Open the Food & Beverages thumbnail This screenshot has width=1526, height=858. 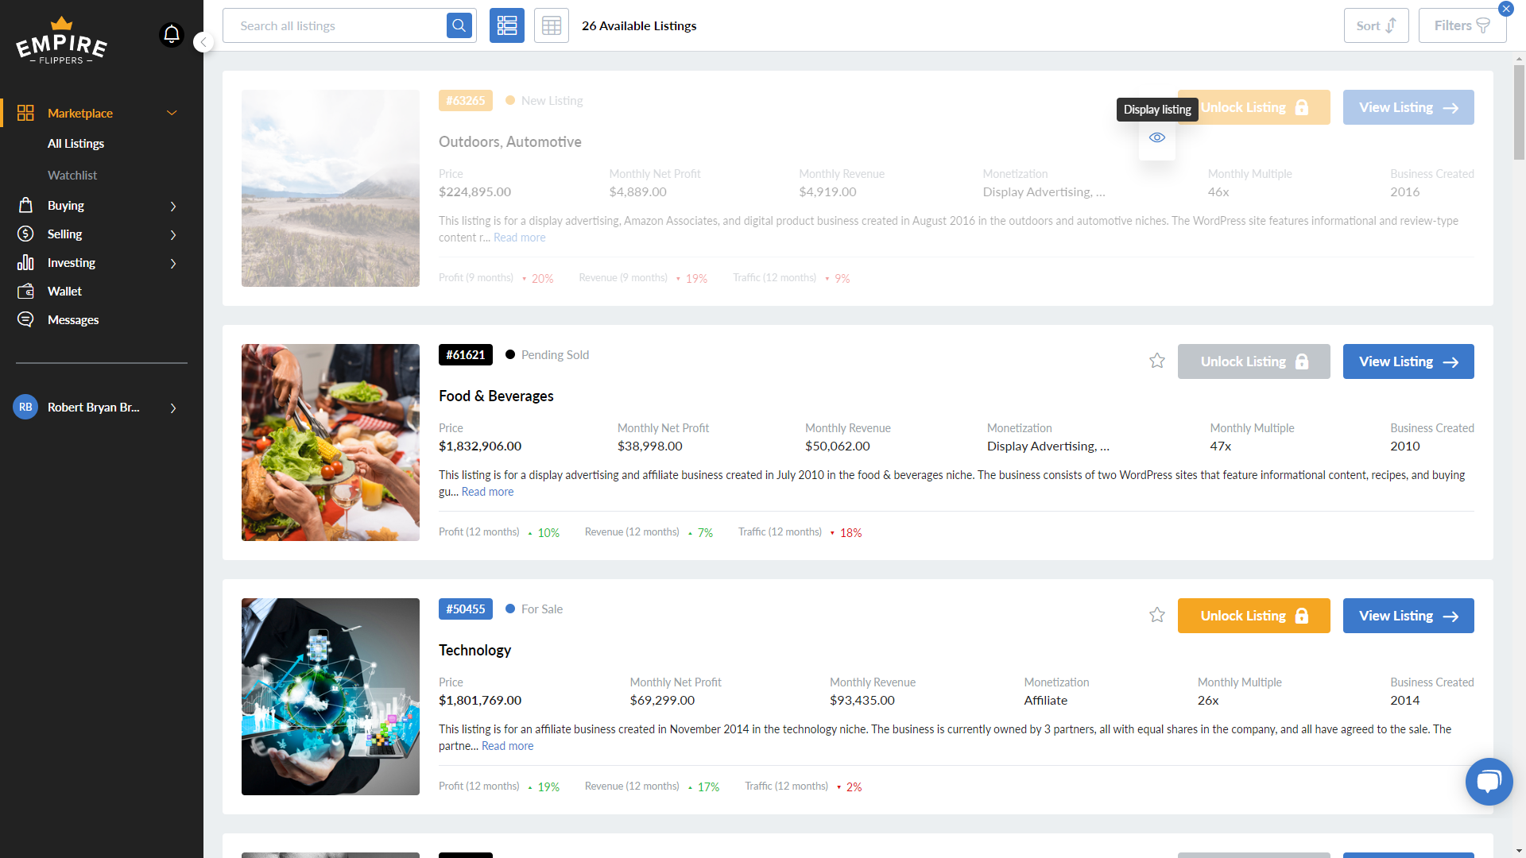tap(331, 443)
